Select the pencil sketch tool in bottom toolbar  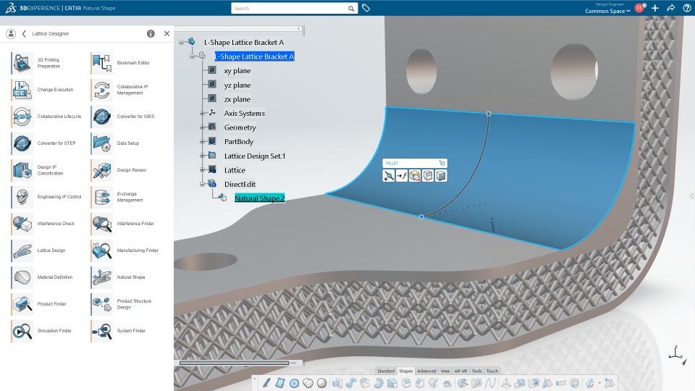click(x=266, y=383)
